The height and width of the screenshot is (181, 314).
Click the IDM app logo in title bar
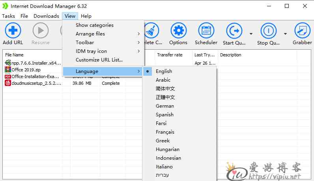point(5,6)
